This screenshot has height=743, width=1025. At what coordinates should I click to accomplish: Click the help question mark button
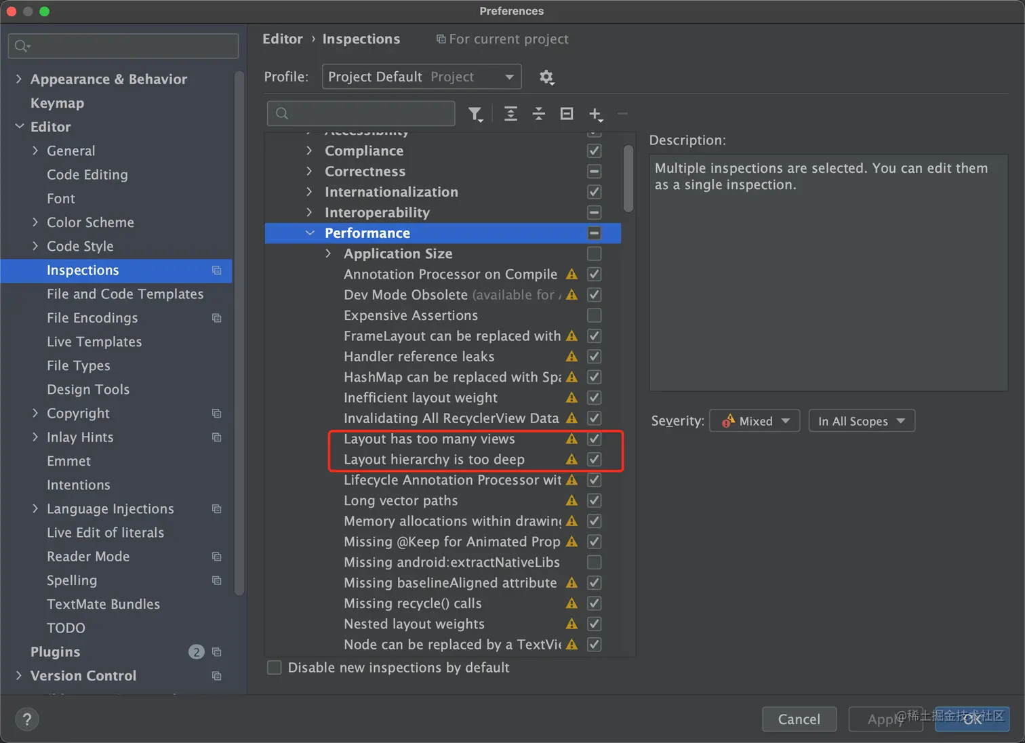(x=27, y=719)
